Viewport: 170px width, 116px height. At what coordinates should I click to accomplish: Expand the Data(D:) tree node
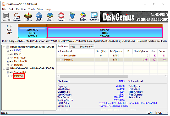click(x=8, y=65)
